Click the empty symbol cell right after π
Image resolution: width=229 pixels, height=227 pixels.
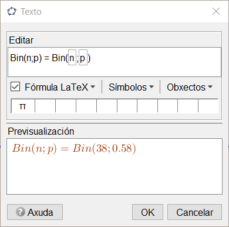tap(45, 106)
